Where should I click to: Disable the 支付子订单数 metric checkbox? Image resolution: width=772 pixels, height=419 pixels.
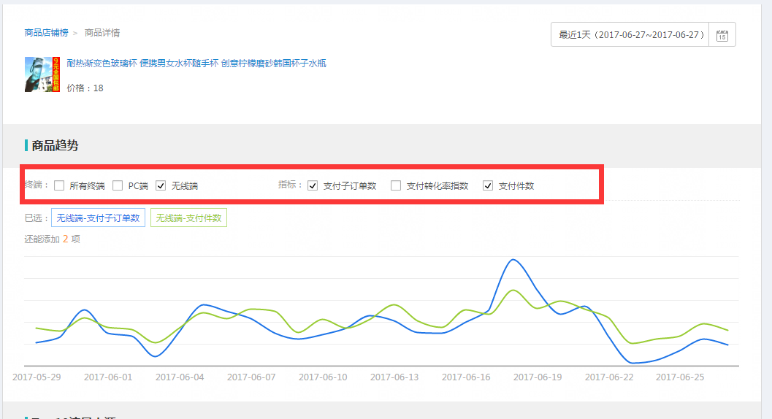[313, 185]
